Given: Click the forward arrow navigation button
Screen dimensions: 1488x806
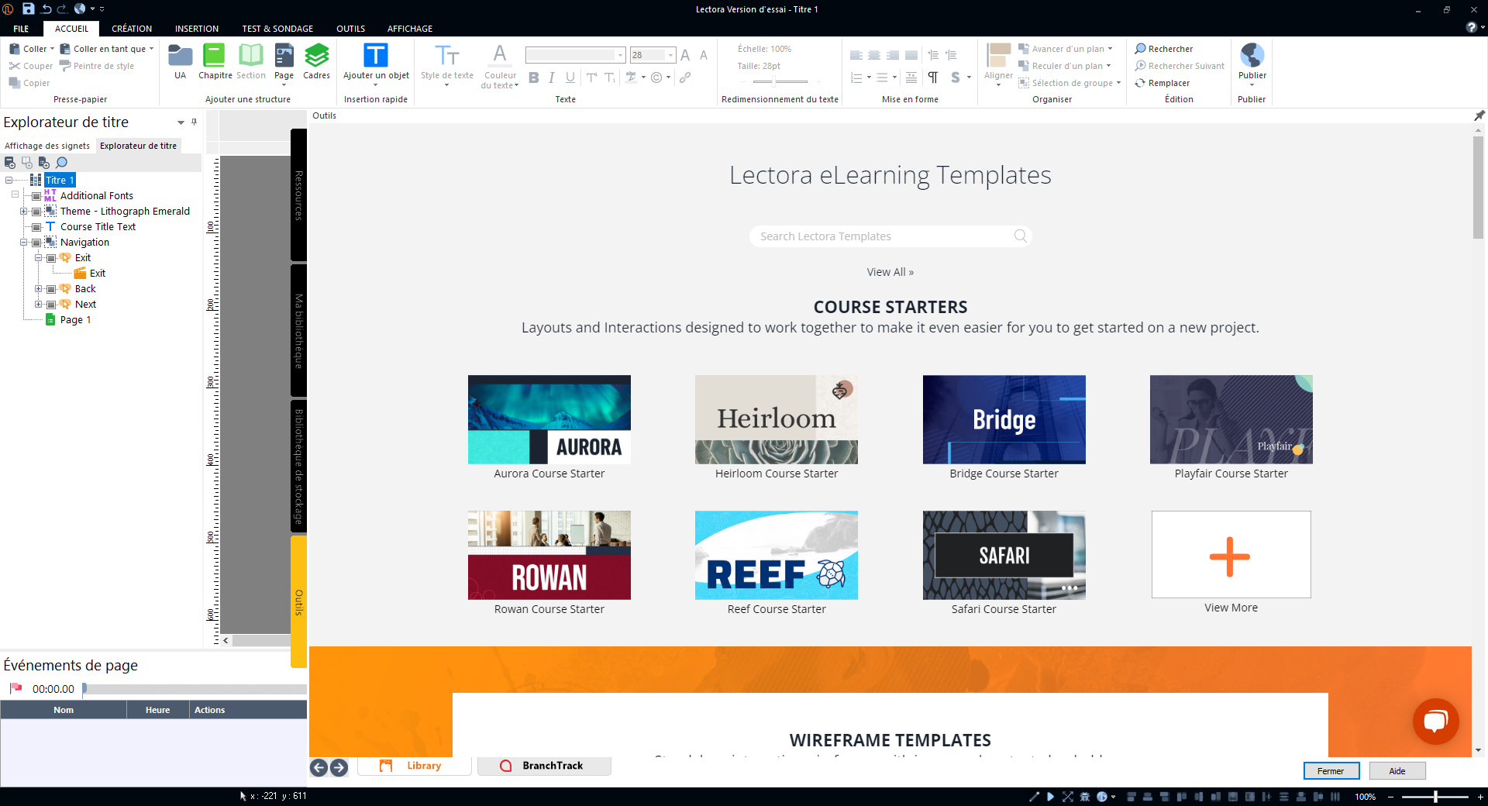Looking at the screenshot, I should pyautogui.click(x=339, y=767).
